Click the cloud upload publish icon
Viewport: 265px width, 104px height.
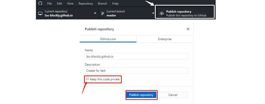[x=162, y=13]
